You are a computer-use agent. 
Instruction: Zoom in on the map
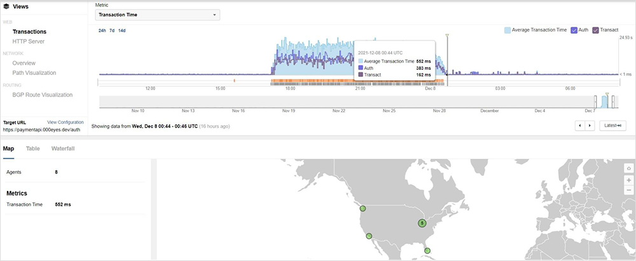pos(629,180)
